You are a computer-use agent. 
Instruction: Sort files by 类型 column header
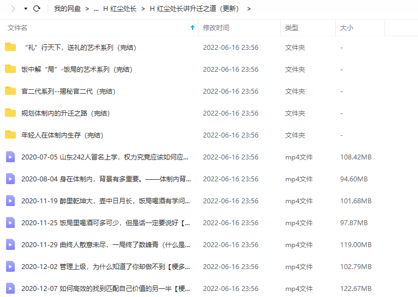click(x=292, y=27)
